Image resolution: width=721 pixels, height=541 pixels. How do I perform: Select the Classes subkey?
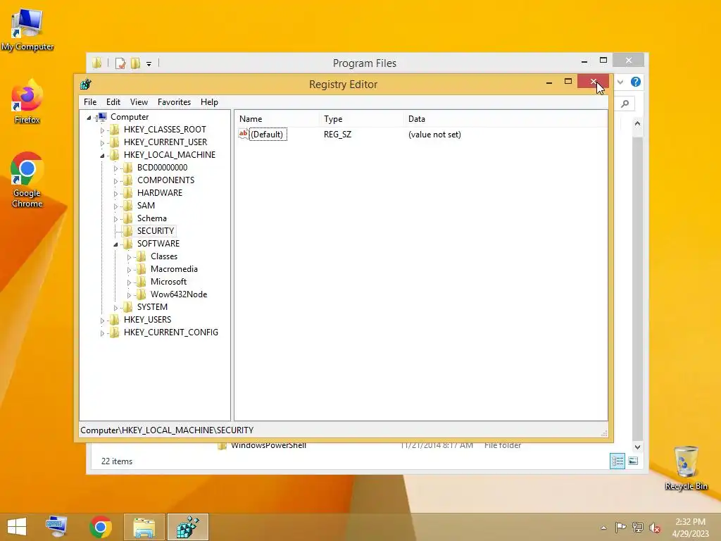[163, 256]
